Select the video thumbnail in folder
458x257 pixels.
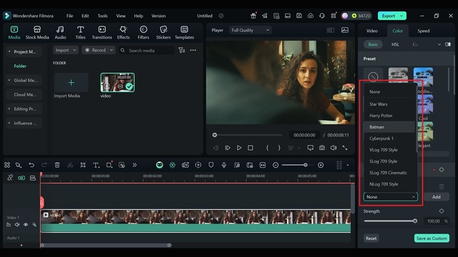(117, 82)
